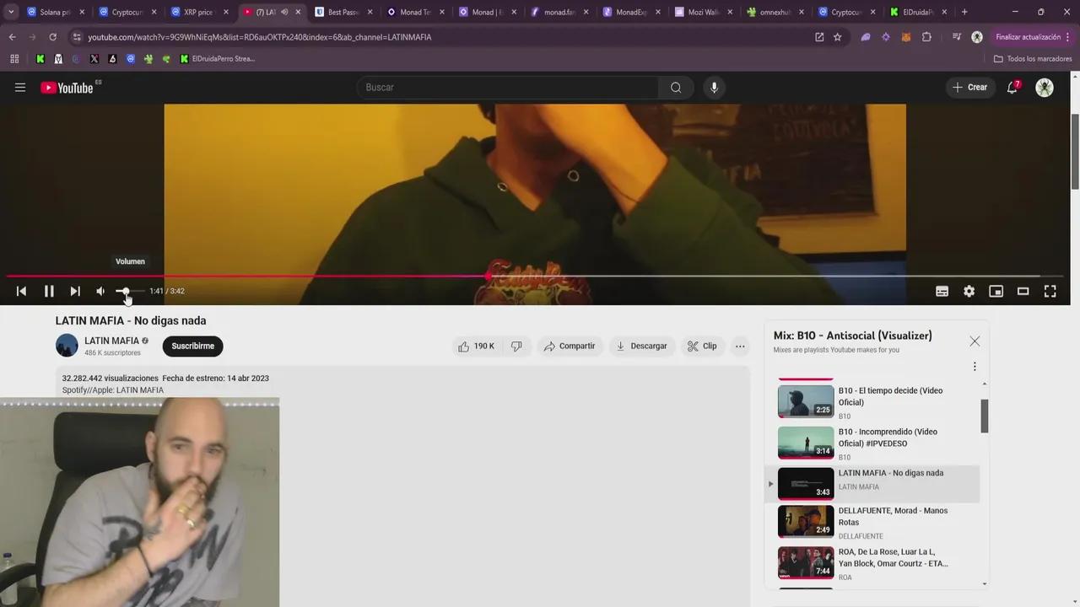This screenshot has height=607, width=1080.
Task: Bookmark this page with the star
Action: point(838,37)
